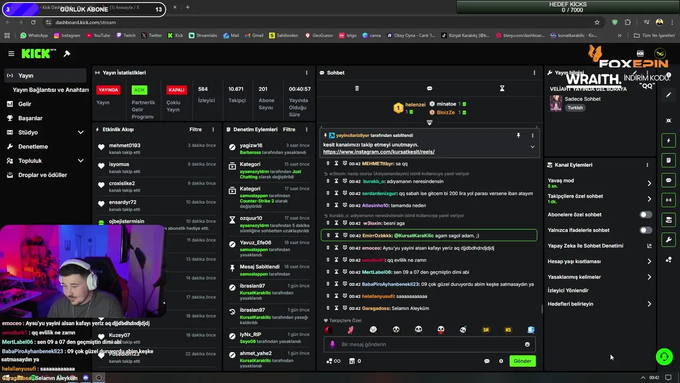Click the wrench icon in the right sidebar
Screen dimensions: 680x383
tap(669, 240)
